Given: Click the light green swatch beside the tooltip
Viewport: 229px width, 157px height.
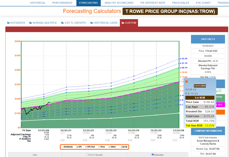Looking at the screenshot, I should 220,91.
